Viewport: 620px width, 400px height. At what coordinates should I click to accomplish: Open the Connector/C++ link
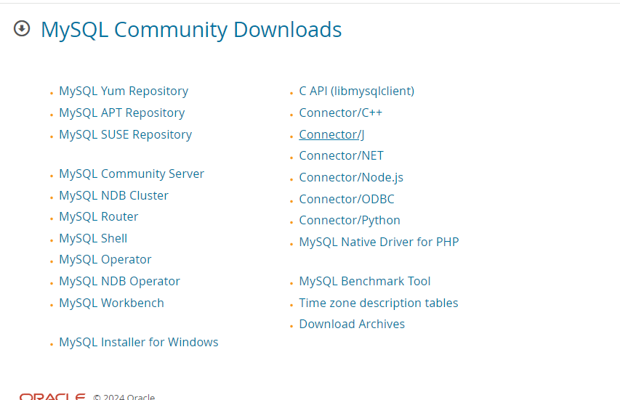(341, 113)
